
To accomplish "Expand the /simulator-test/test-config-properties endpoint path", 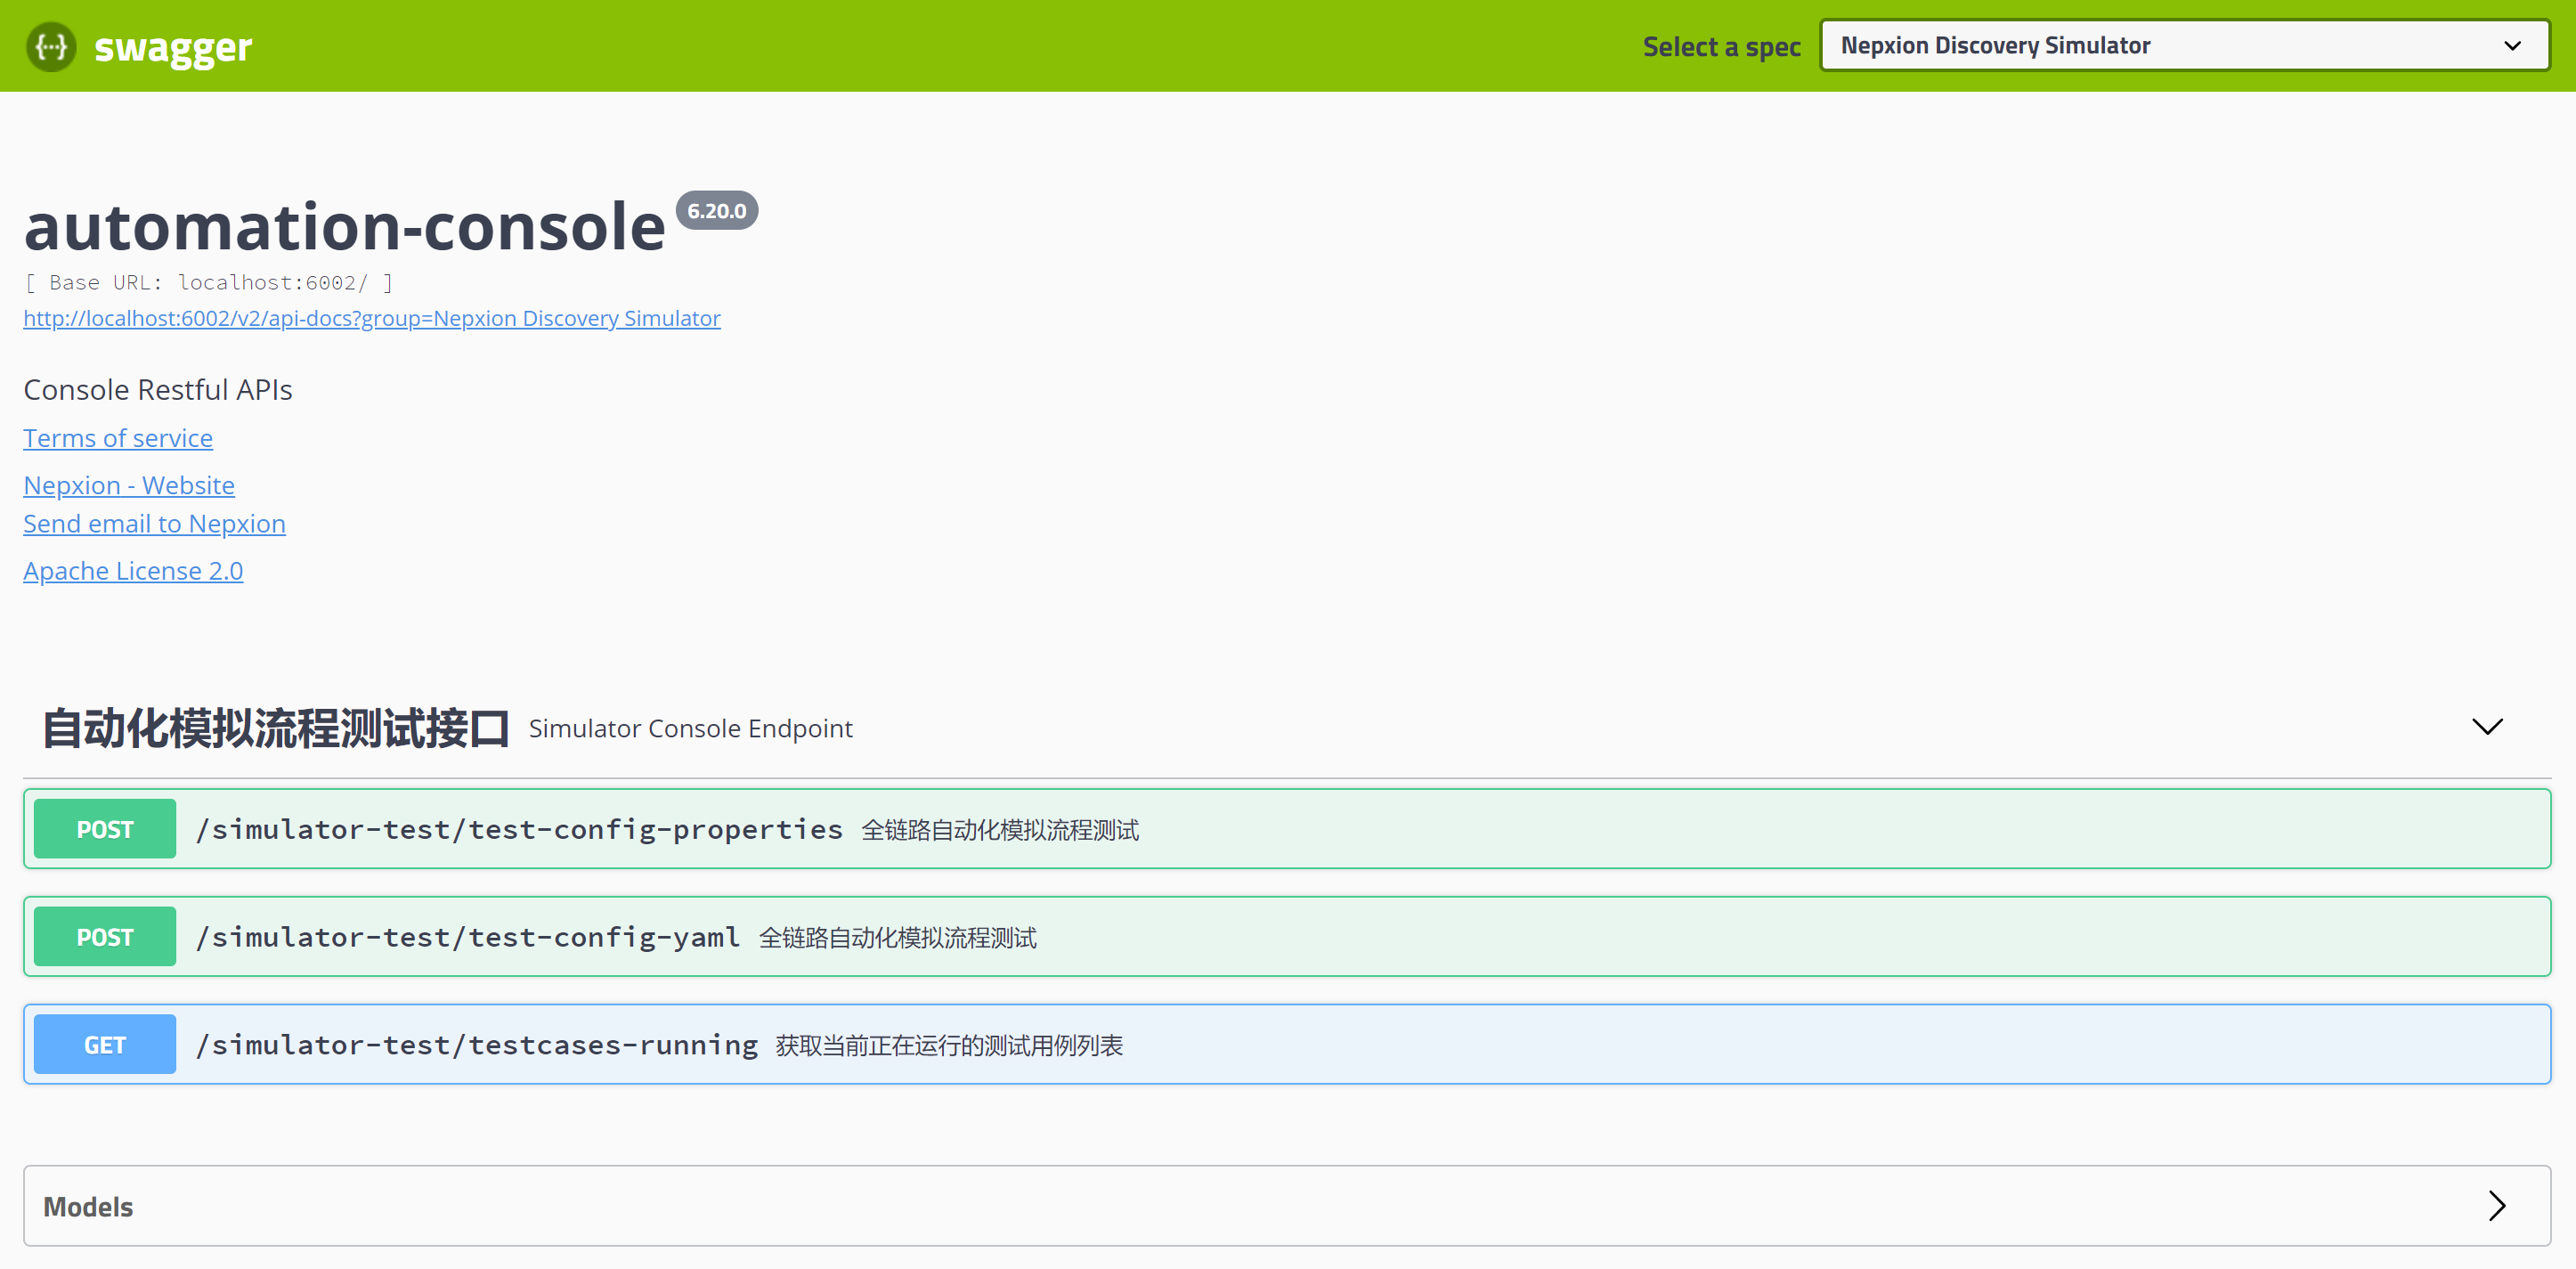I will (x=519, y=829).
